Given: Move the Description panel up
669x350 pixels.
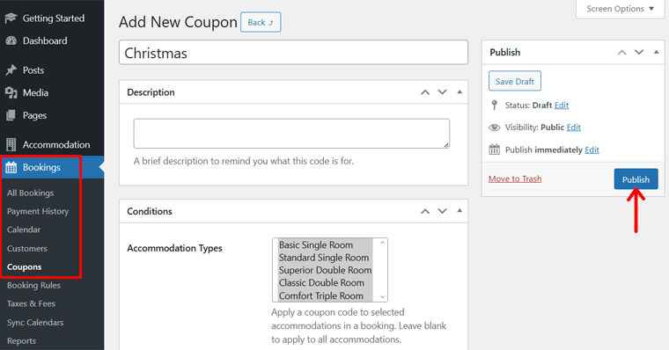Looking at the screenshot, I should (x=425, y=92).
